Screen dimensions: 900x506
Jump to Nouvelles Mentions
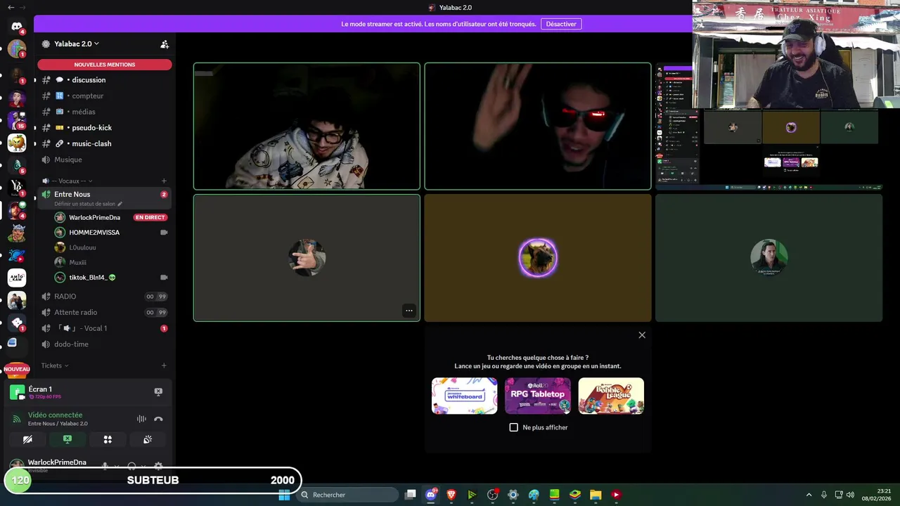[105, 65]
